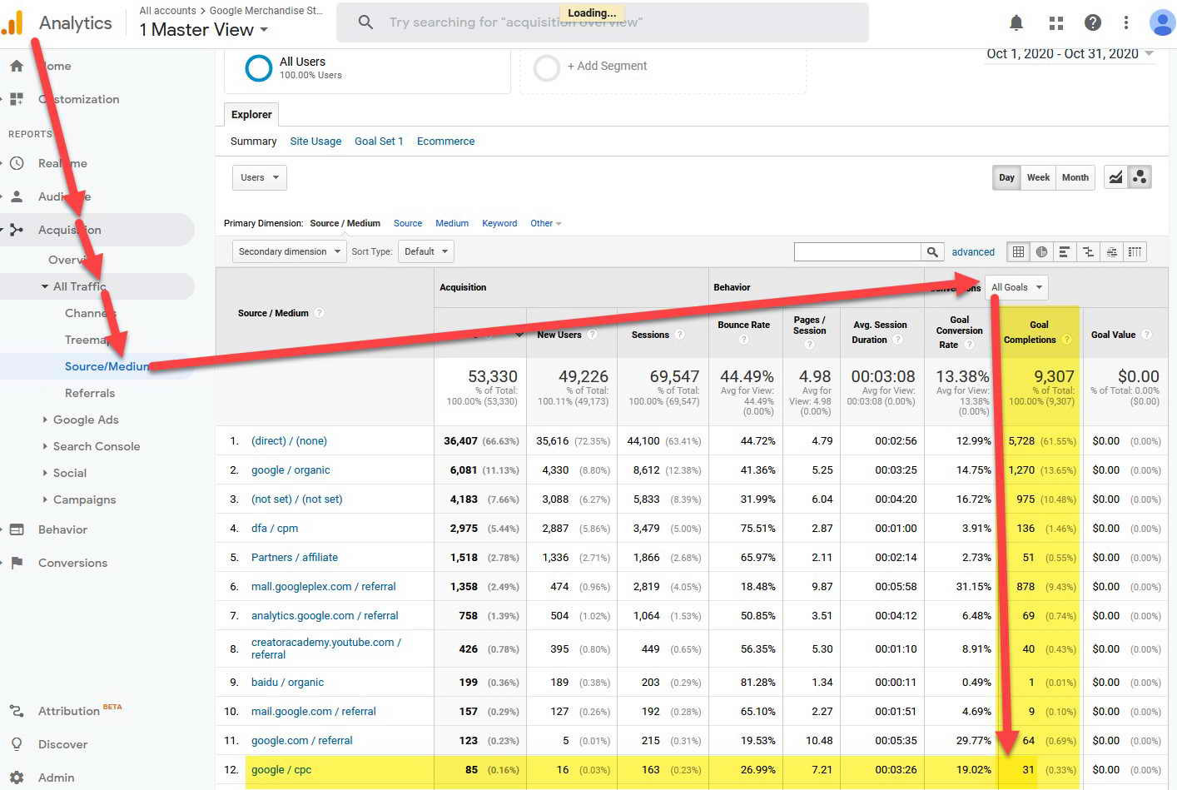Open the All Goals dropdown
This screenshot has width=1177, height=790.
coord(1016,287)
